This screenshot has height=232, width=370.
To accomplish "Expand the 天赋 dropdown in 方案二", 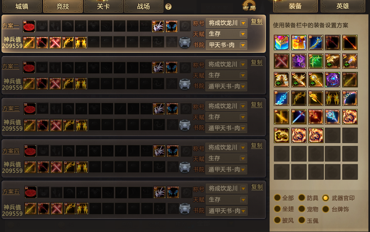I will [226, 75].
